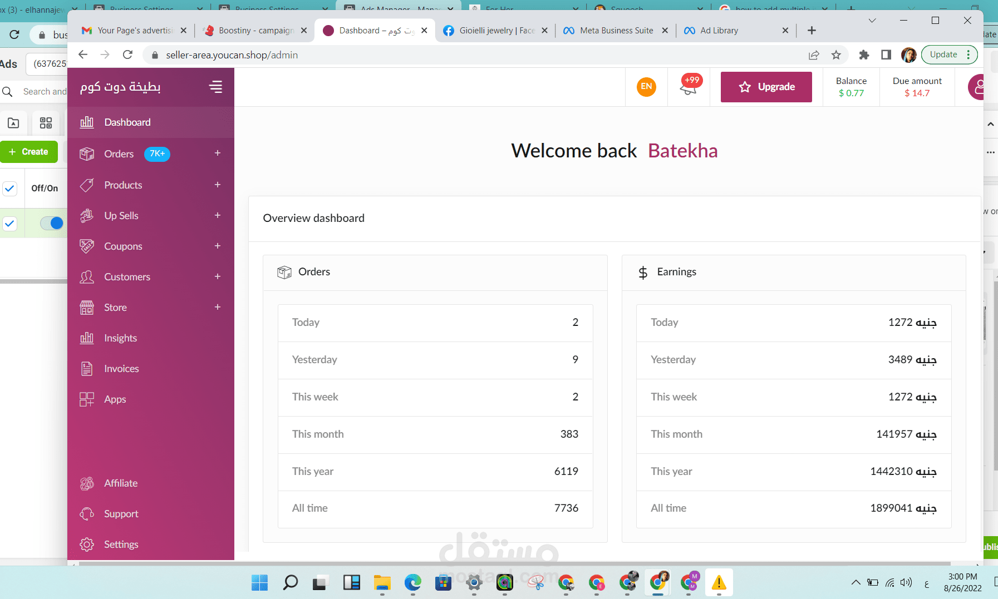Viewport: 998px width, 599px height.
Task: Switch to the Gioielli jewelry Facebook tab
Action: pos(495,31)
